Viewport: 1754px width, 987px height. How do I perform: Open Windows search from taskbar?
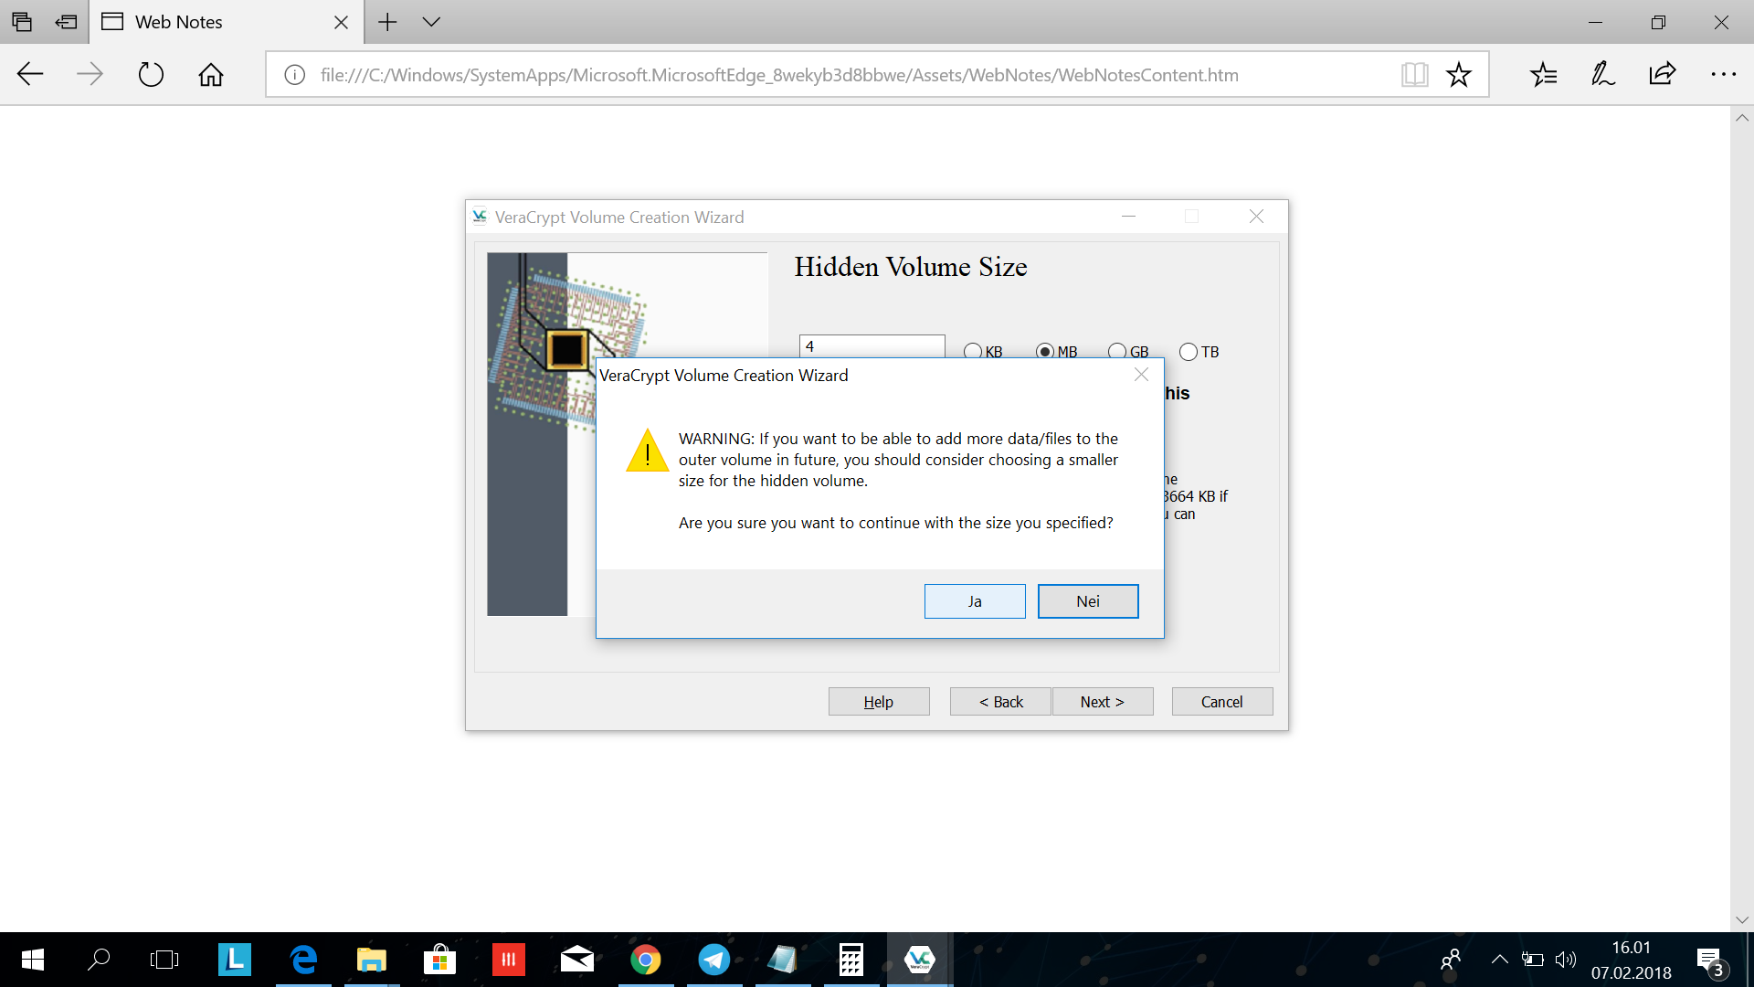coord(99,960)
